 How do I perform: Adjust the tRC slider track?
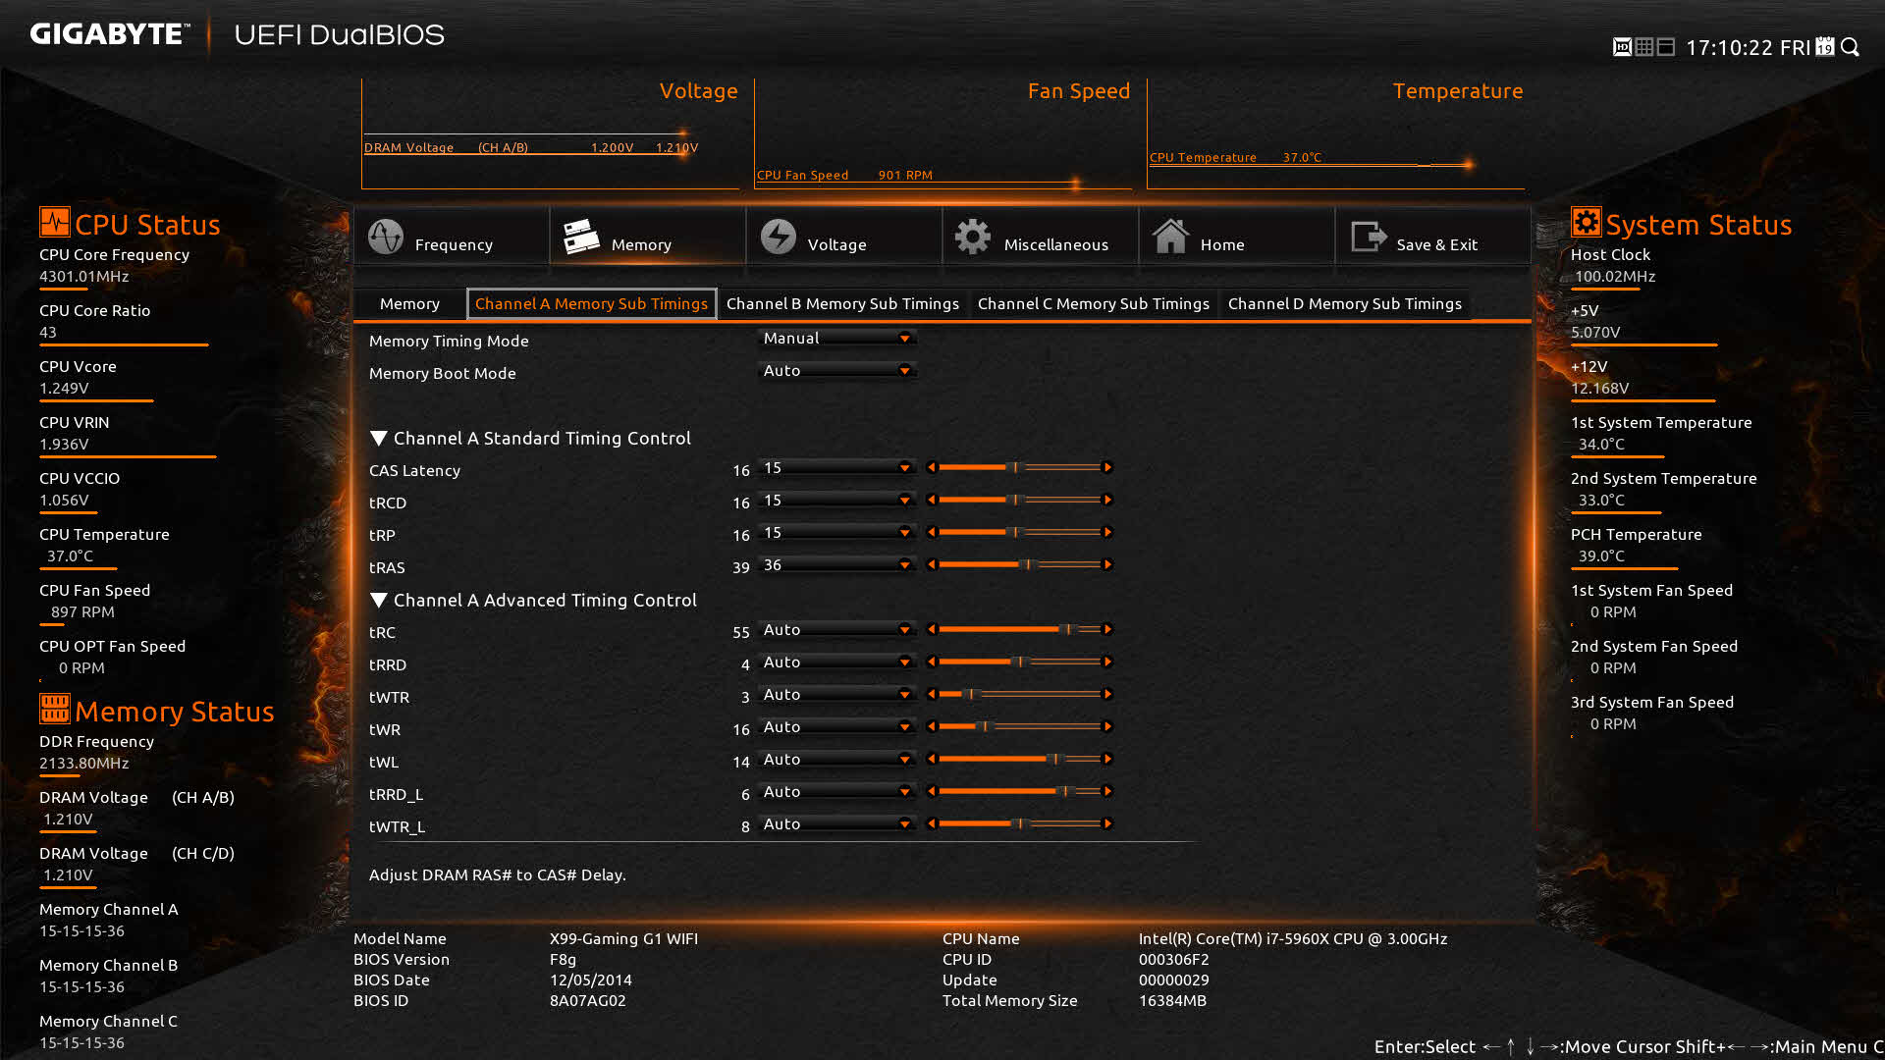tap(1019, 629)
